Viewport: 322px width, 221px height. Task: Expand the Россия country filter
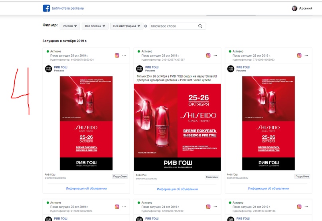[x=70, y=26]
